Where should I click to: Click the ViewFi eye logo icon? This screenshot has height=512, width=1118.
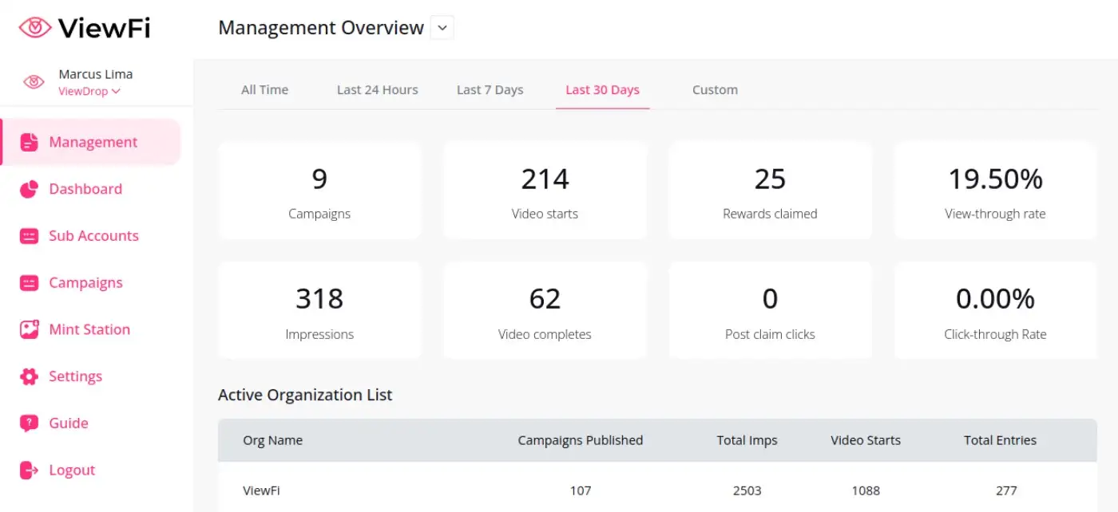click(34, 28)
